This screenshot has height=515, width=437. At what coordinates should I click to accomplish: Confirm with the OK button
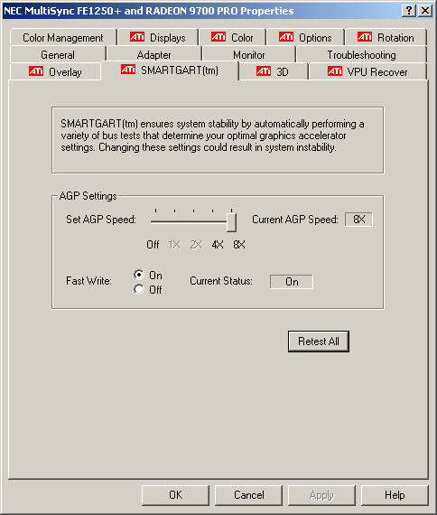coord(175,495)
